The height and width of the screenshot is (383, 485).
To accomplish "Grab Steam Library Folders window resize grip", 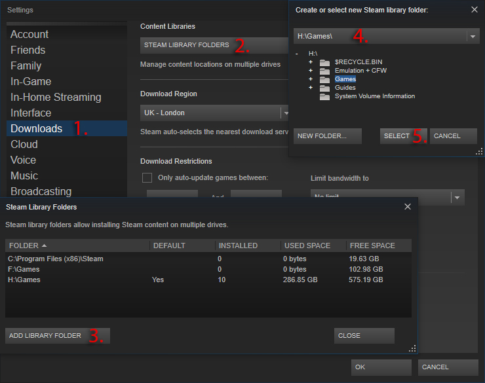I will pos(412,349).
